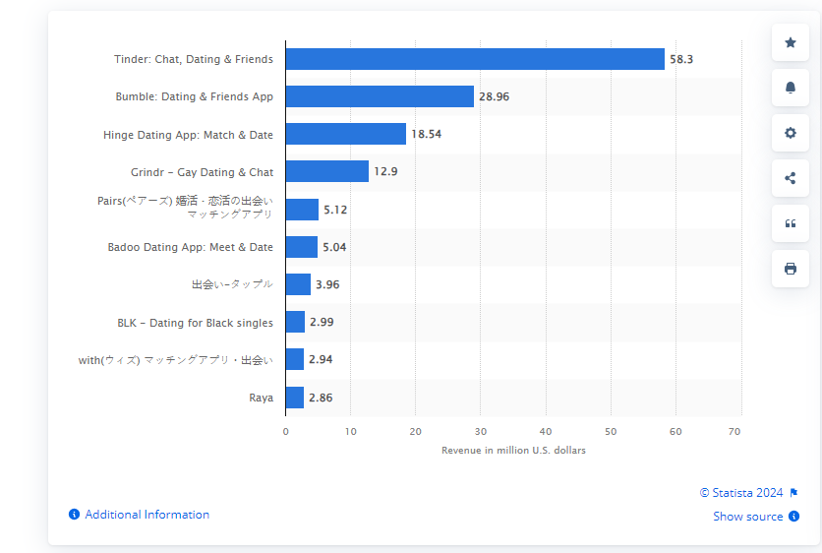Click the © Statista 2024 link
Viewport: 822px width, 553px height.
741,493
